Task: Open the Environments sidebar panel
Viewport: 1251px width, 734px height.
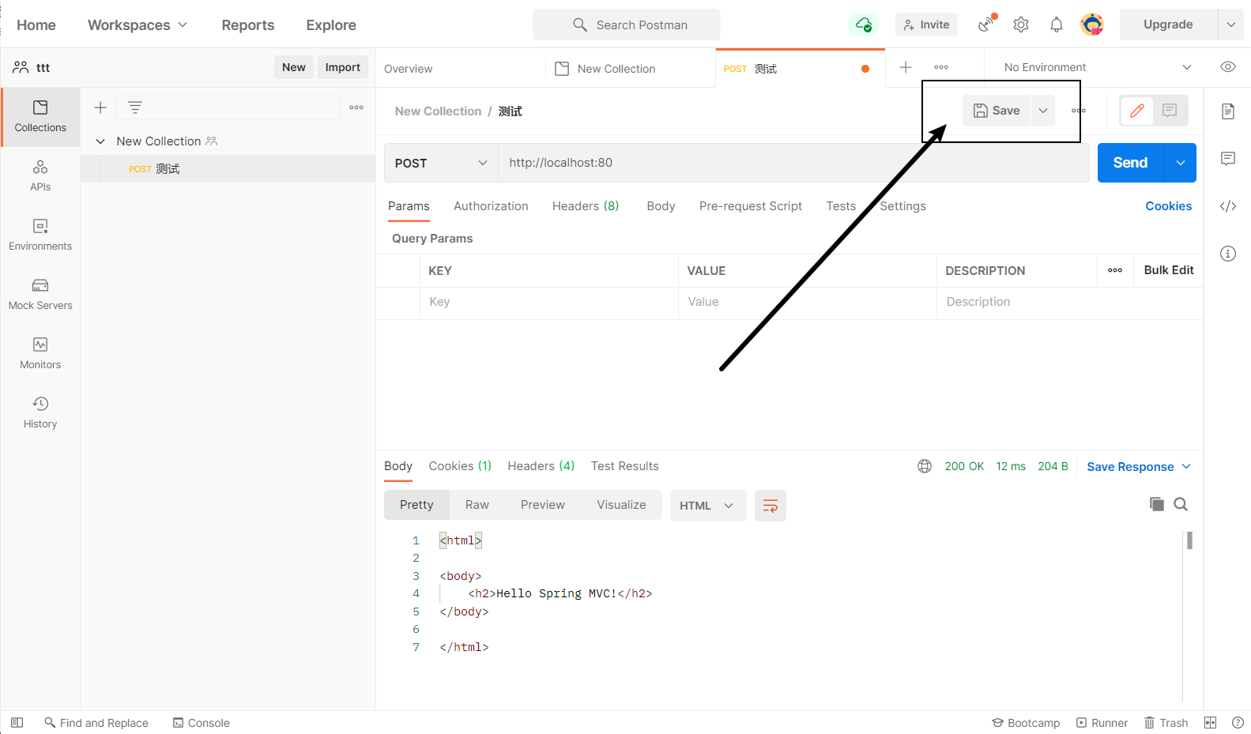Action: (40, 235)
